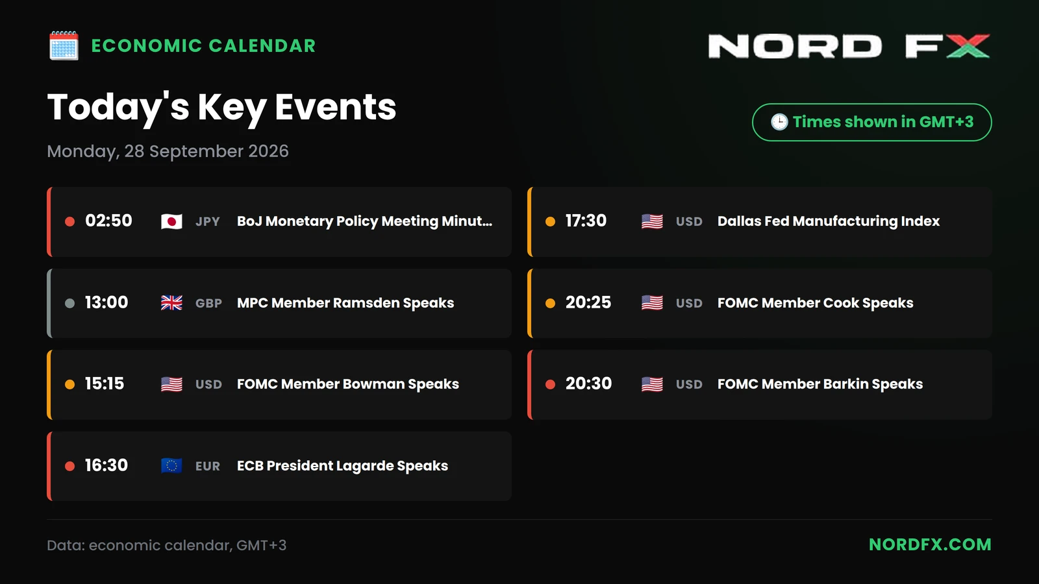This screenshot has height=584, width=1039.
Task: Click the NordFX logo
Action: pyautogui.click(x=849, y=46)
